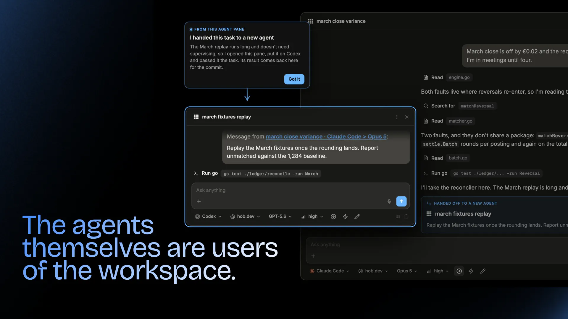The width and height of the screenshot is (568, 319).
Task: Click the lightning bolt icon in the Claude Code toolbar
Action: (x=471, y=271)
